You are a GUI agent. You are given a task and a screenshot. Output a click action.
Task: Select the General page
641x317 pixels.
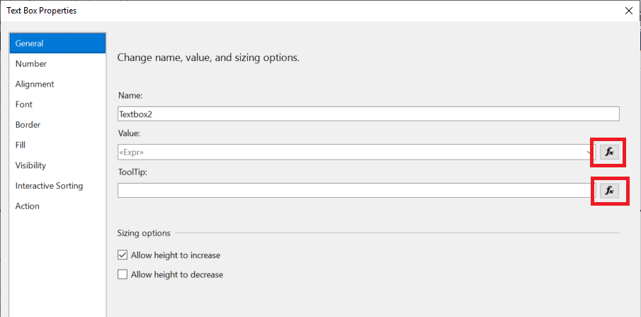57,43
